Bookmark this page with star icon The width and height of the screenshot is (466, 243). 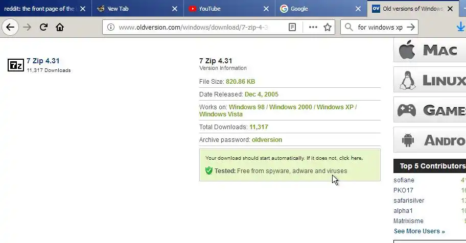[x=328, y=28]
